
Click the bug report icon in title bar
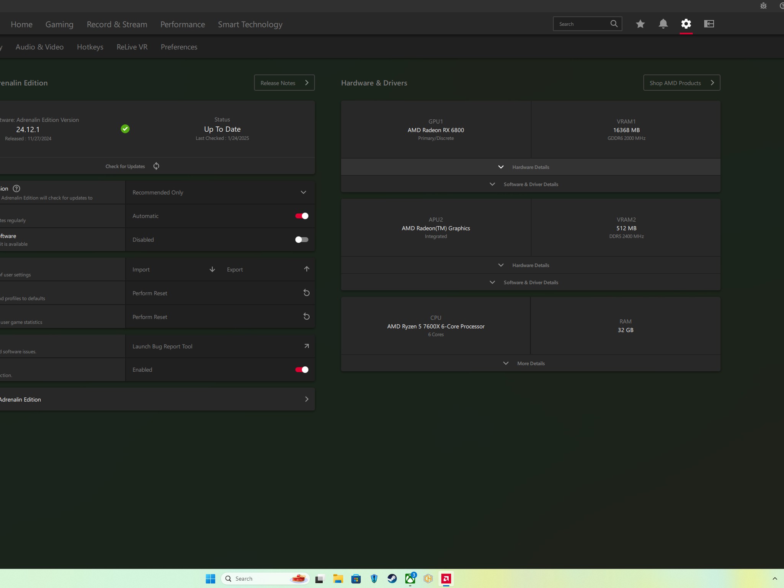(763, 6)
